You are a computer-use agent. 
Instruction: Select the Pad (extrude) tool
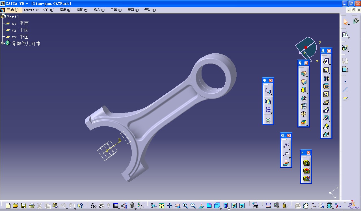coord(326,61)
